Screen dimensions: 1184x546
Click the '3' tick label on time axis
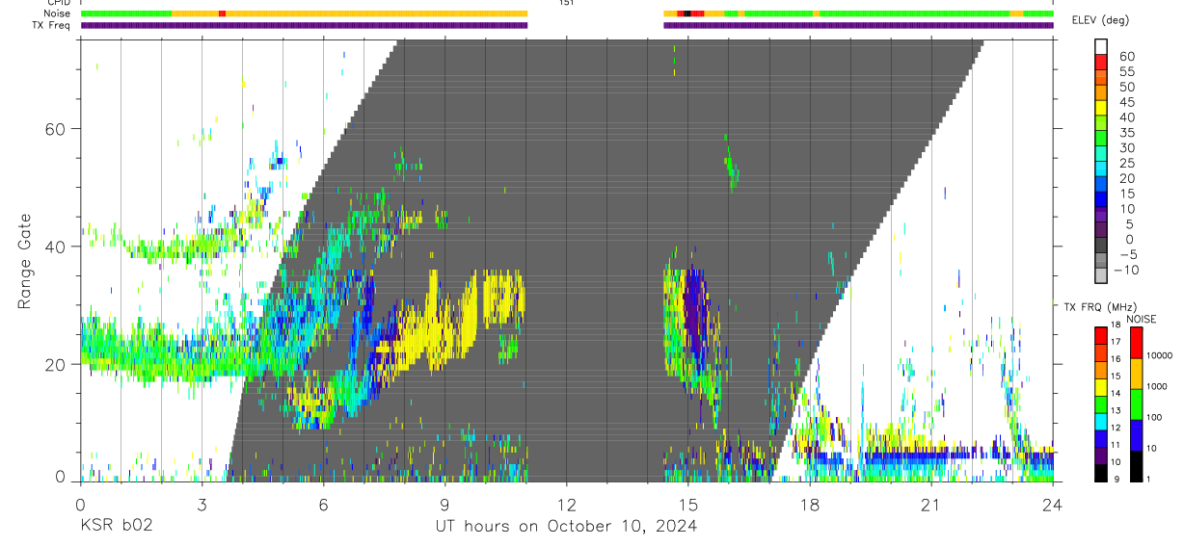tap(202, 504)
